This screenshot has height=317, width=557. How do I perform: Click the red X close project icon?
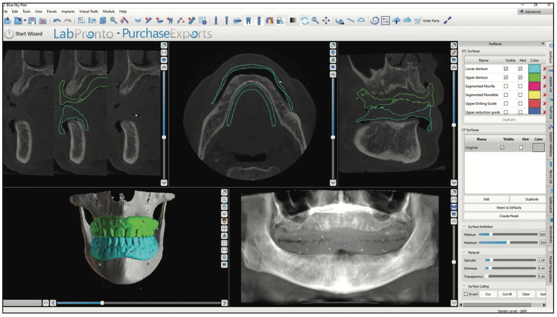(x=43, y=21)
